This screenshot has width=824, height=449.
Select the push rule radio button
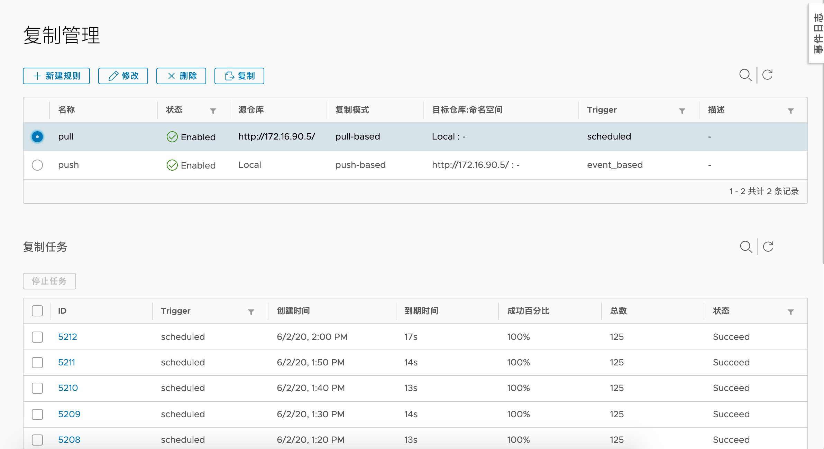coord(37,165)
